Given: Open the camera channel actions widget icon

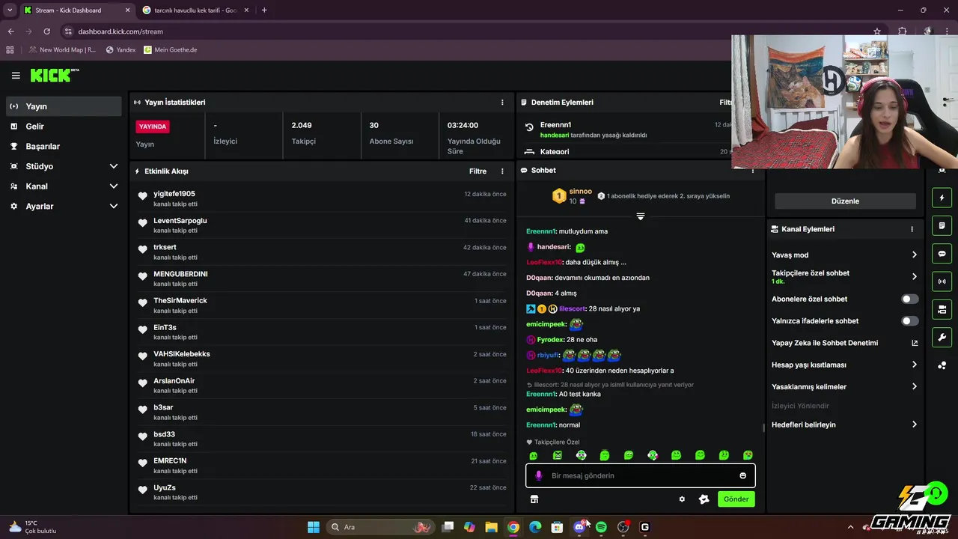Looking at the screenshot, I should click(942, 309).
